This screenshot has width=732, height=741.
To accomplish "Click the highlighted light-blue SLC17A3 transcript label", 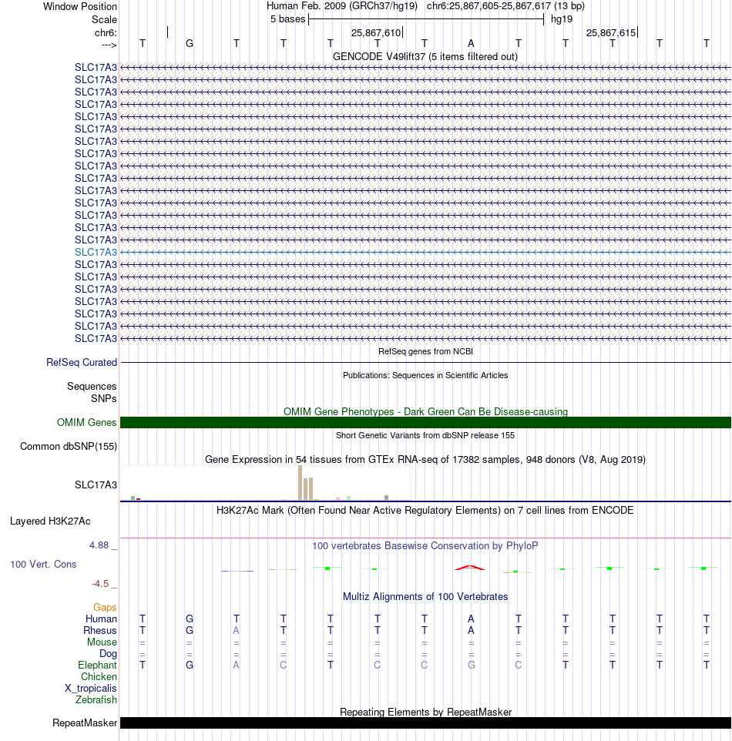I will point(96,253).
